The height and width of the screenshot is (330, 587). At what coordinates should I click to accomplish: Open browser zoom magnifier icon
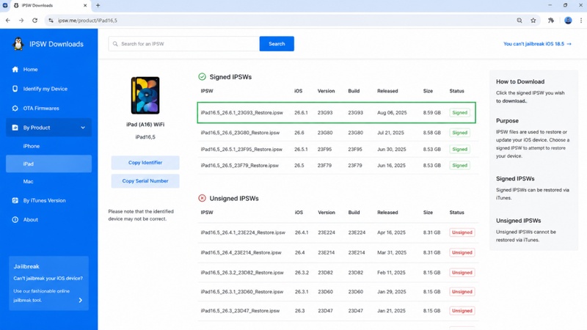click(519, 21)
